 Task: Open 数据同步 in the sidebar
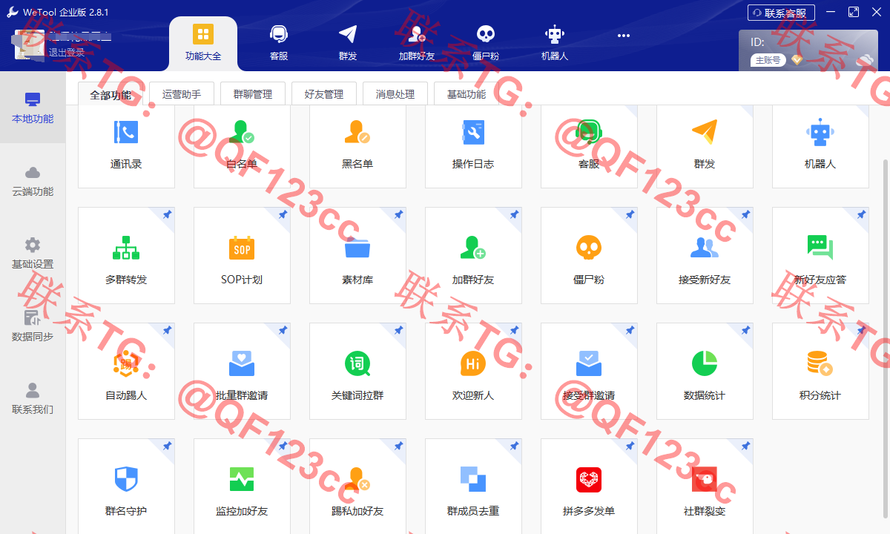pyautogui.click(x=33, y=326)
